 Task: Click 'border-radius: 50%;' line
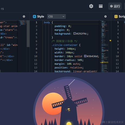coord(69,60)
